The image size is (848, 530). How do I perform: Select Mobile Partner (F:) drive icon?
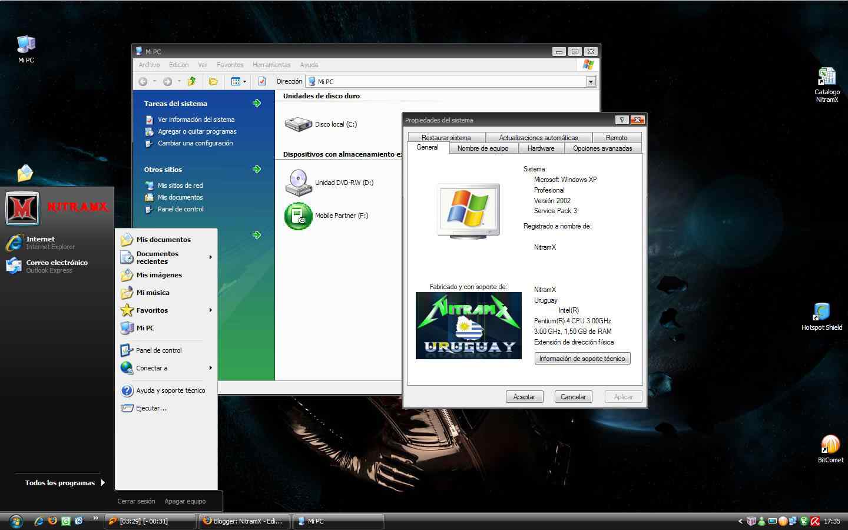[x=298, y=216]
